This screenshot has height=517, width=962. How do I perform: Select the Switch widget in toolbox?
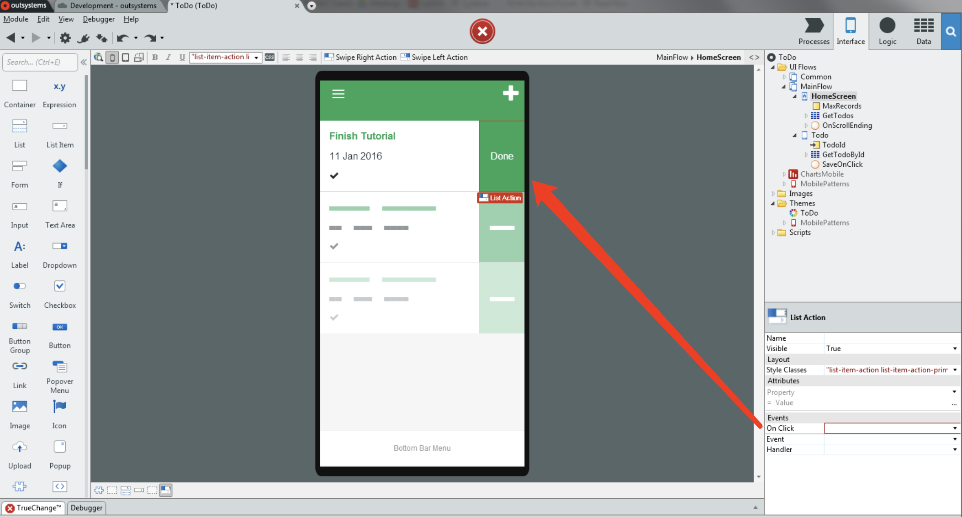coord(20,286)
